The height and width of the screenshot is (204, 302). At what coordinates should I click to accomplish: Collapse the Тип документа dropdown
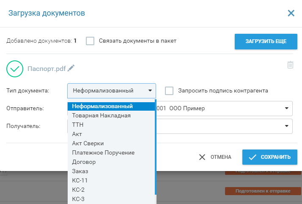(112, 90)
